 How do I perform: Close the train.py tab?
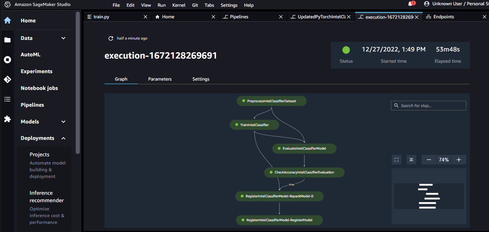point(145,17)
